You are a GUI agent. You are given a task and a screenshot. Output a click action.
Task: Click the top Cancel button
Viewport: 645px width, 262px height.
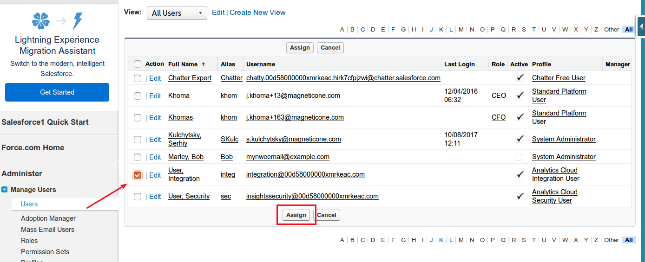330,48
